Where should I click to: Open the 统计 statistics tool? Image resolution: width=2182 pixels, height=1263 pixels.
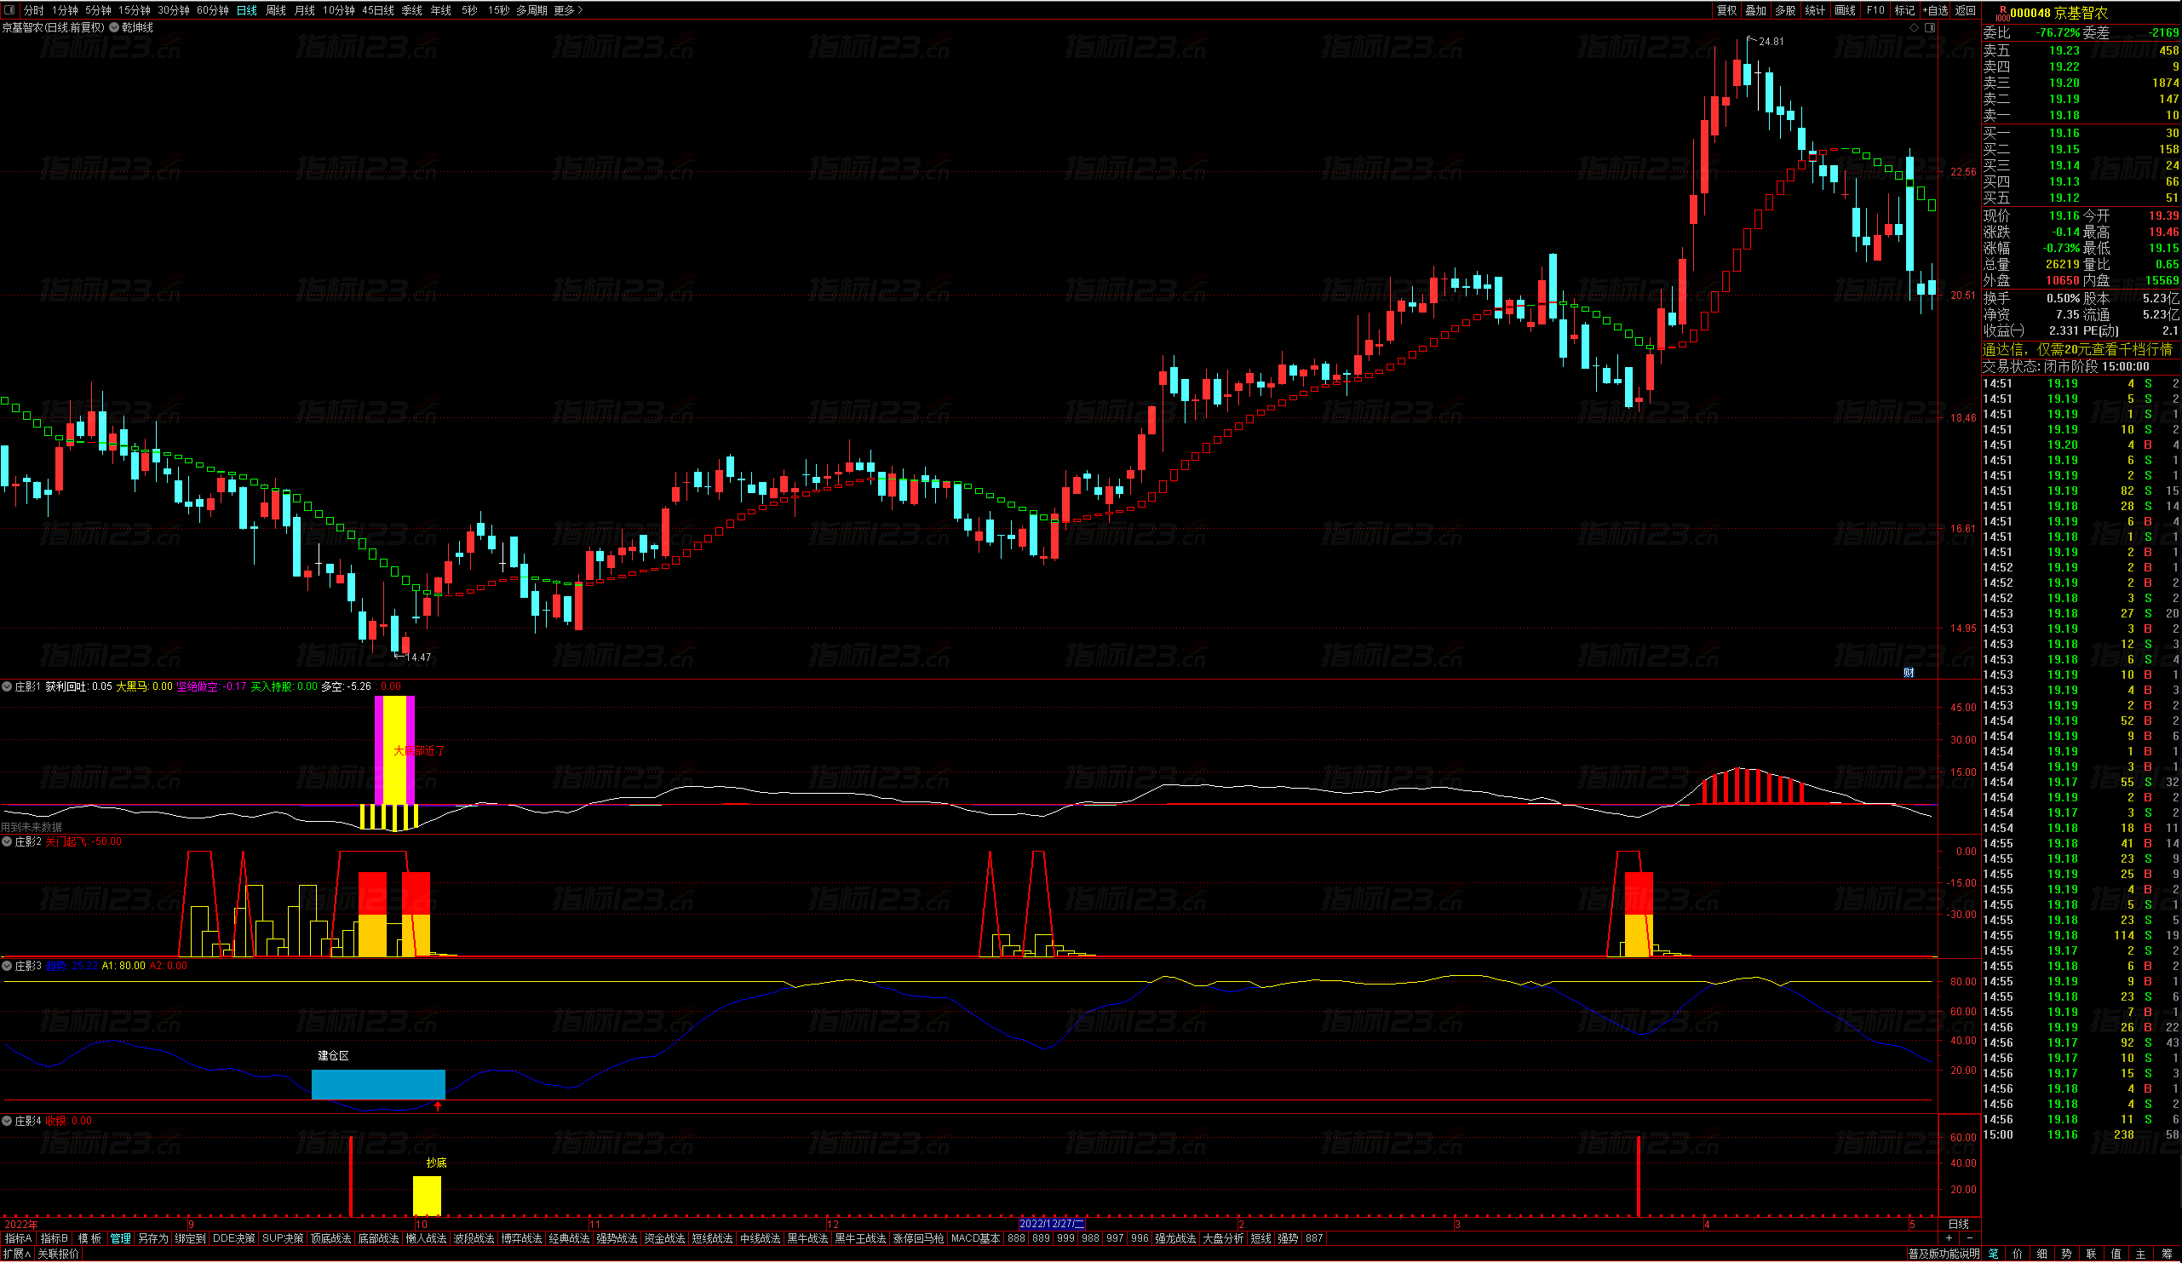pyautogui.click(x=1815, y=10)
